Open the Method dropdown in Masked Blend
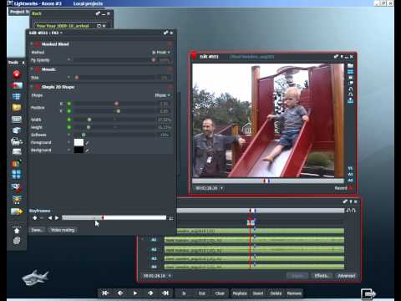 (161, 52)
